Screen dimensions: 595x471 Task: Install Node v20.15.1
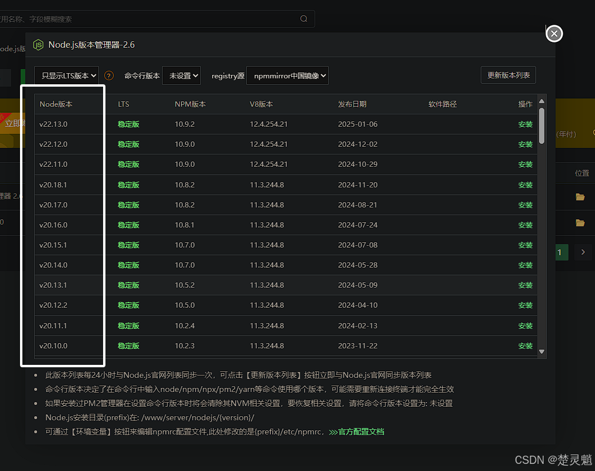(x=525, y=245)
